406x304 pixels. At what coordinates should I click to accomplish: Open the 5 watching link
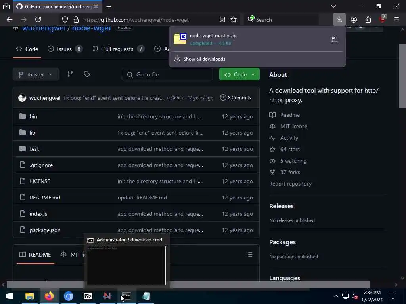point(293,161)
